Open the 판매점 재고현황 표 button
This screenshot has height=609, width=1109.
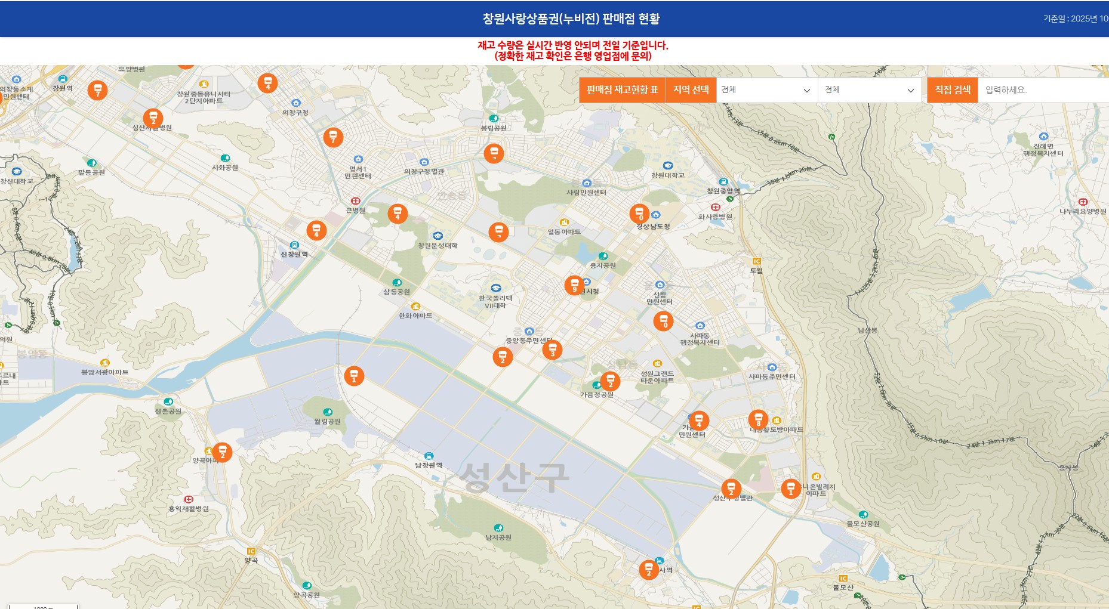coord(622,90)
